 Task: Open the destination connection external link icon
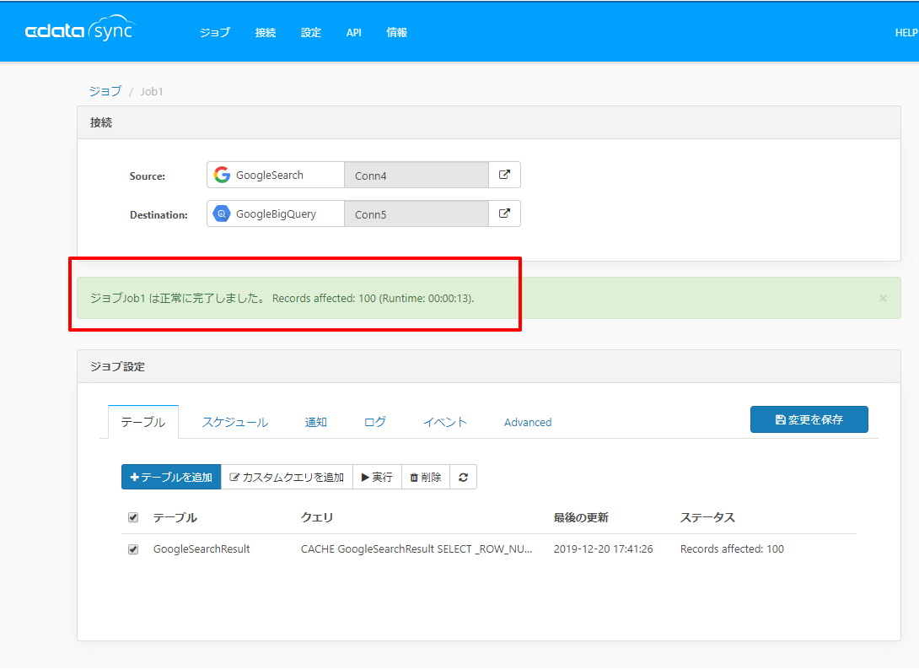click(504, 213)
